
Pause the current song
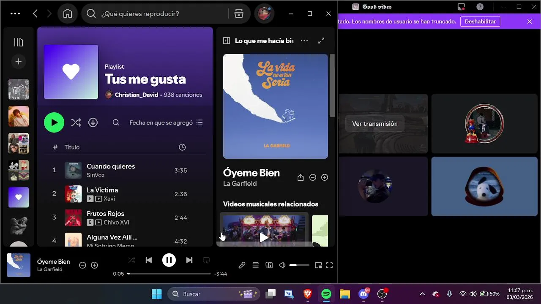point(169,260)
